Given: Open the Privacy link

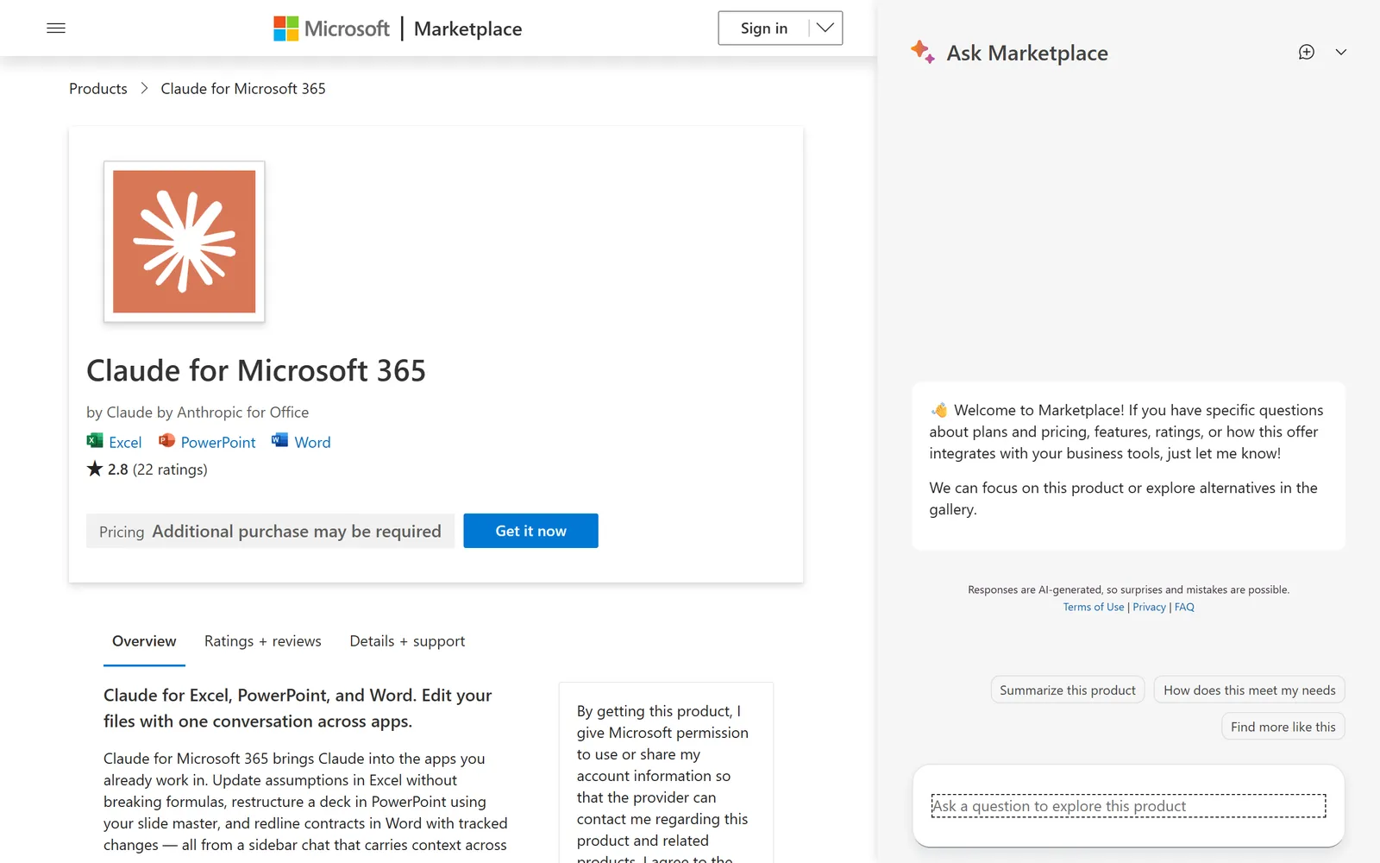Looking at the screenshot, I should tap(1149, 607).
